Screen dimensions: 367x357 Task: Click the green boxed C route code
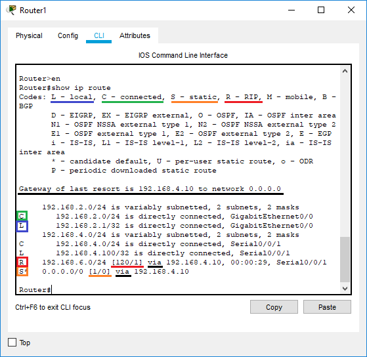tap(22, 216)
